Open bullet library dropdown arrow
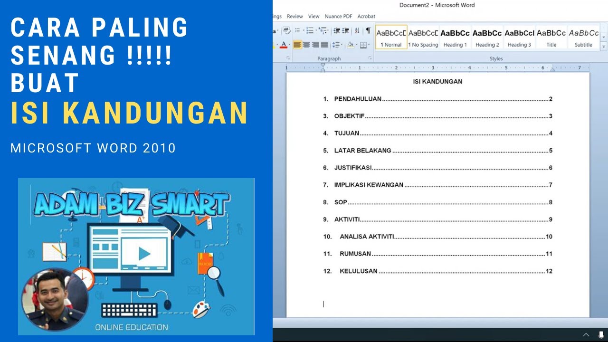 coord(304,30)
